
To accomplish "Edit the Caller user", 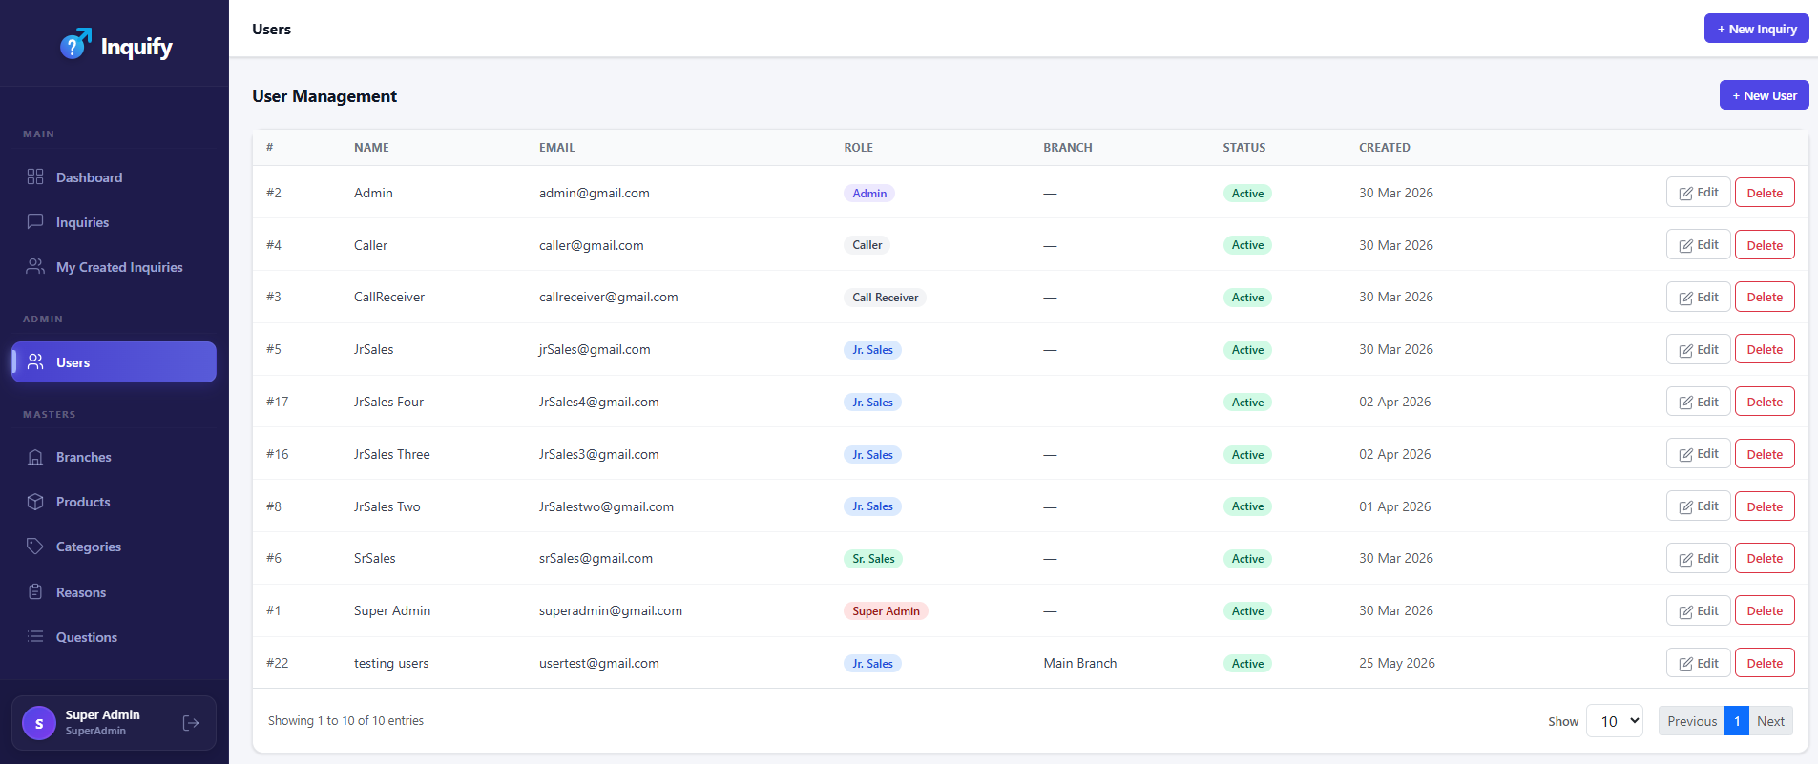I will click(1698, 245).
